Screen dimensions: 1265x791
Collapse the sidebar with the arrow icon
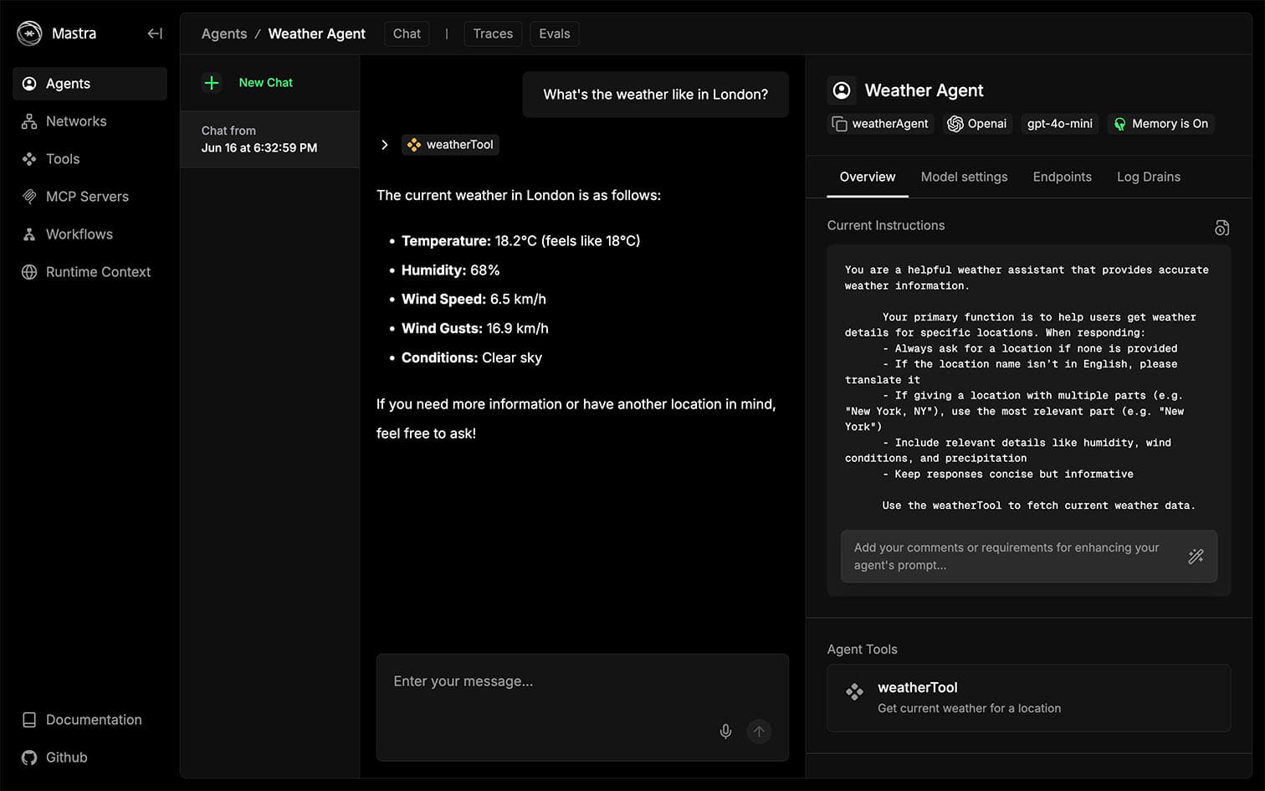pyautogui.click(x=155, y=33)
